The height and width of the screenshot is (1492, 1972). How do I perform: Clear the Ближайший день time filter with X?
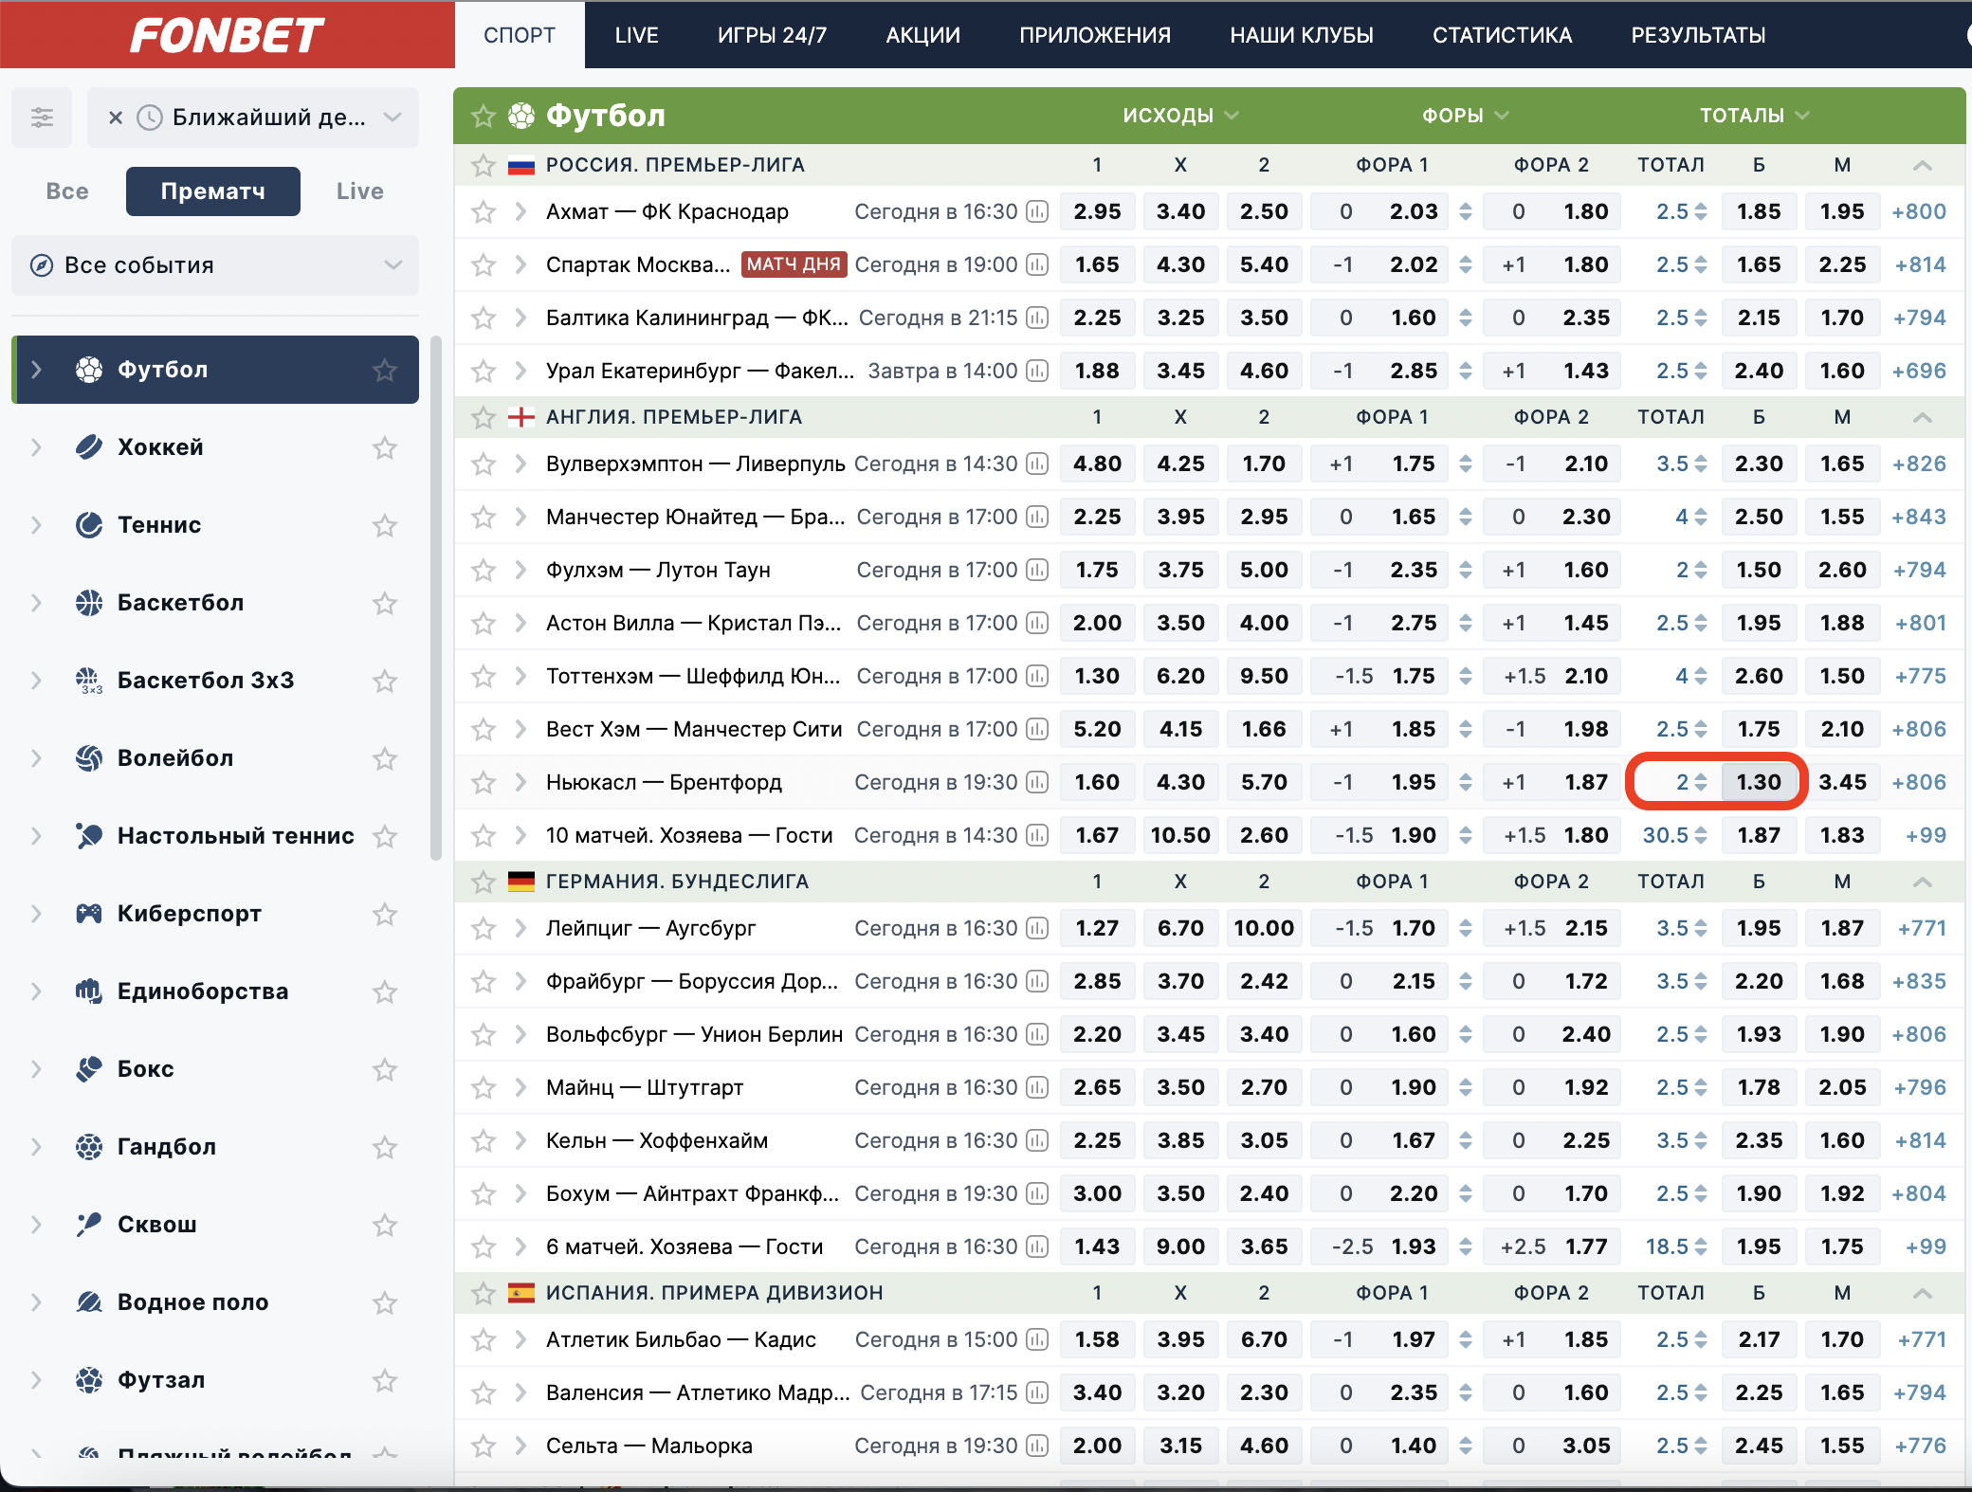pyautogui.click(x=116, y=118)
